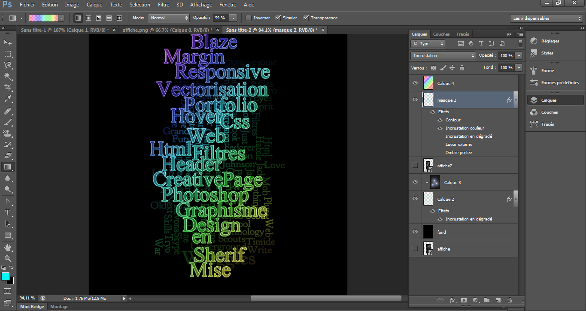Open Les indispensables workspace dropdown
Viewport: 586px width, 311px height.
[547, 18]
